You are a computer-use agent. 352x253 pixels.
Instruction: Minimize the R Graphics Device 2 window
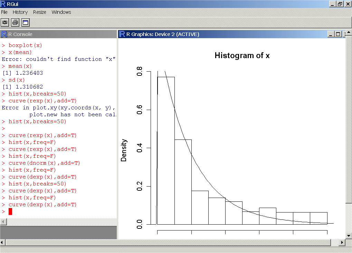pos(331,34)
